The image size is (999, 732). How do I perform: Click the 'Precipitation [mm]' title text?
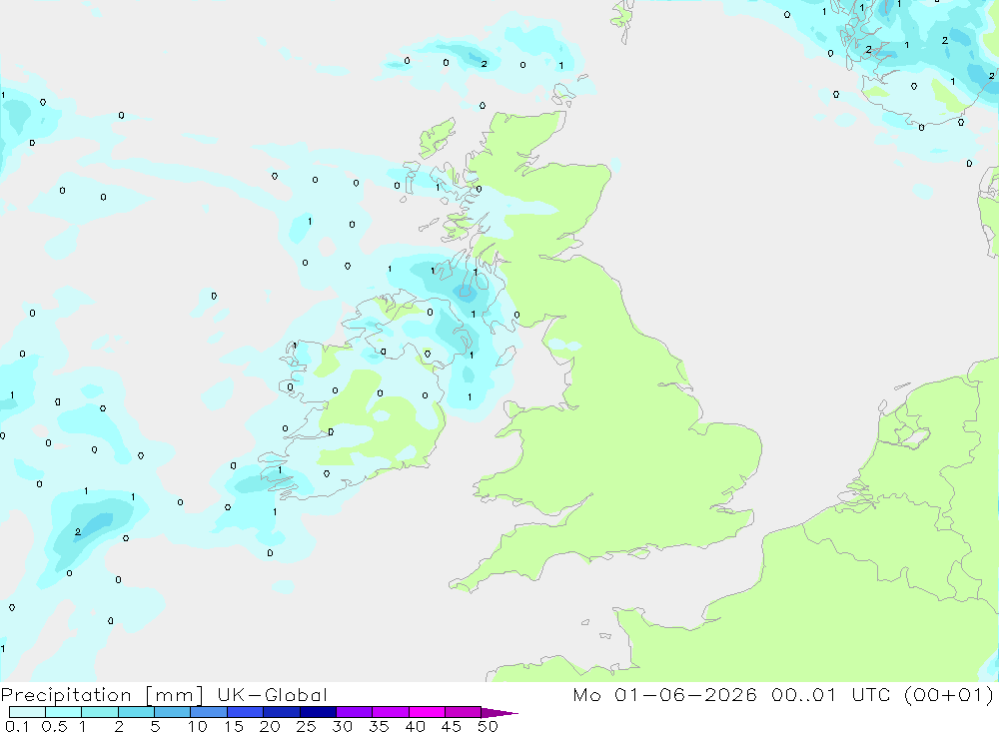tap(102, 696)
